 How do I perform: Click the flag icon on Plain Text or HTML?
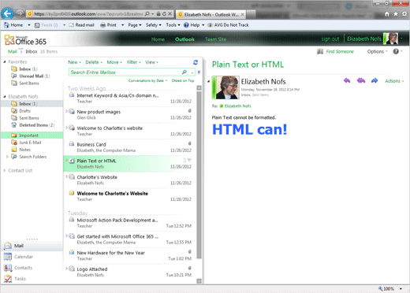click(x=189, y=160)
